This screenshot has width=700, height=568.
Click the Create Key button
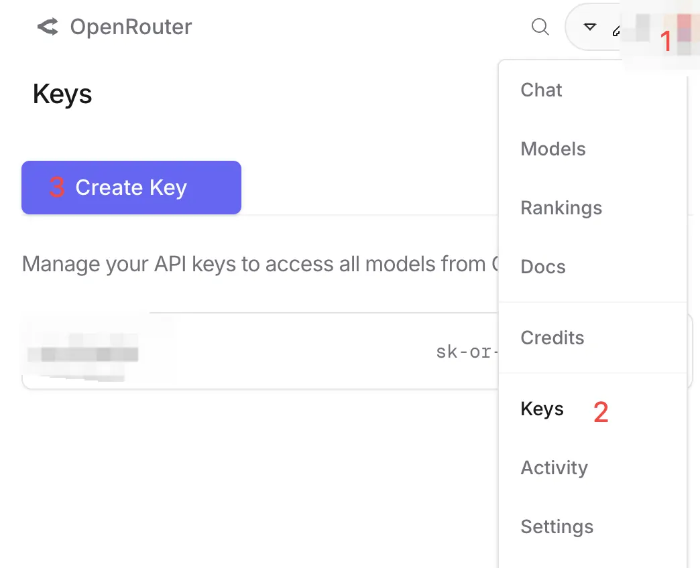(131, 188)
